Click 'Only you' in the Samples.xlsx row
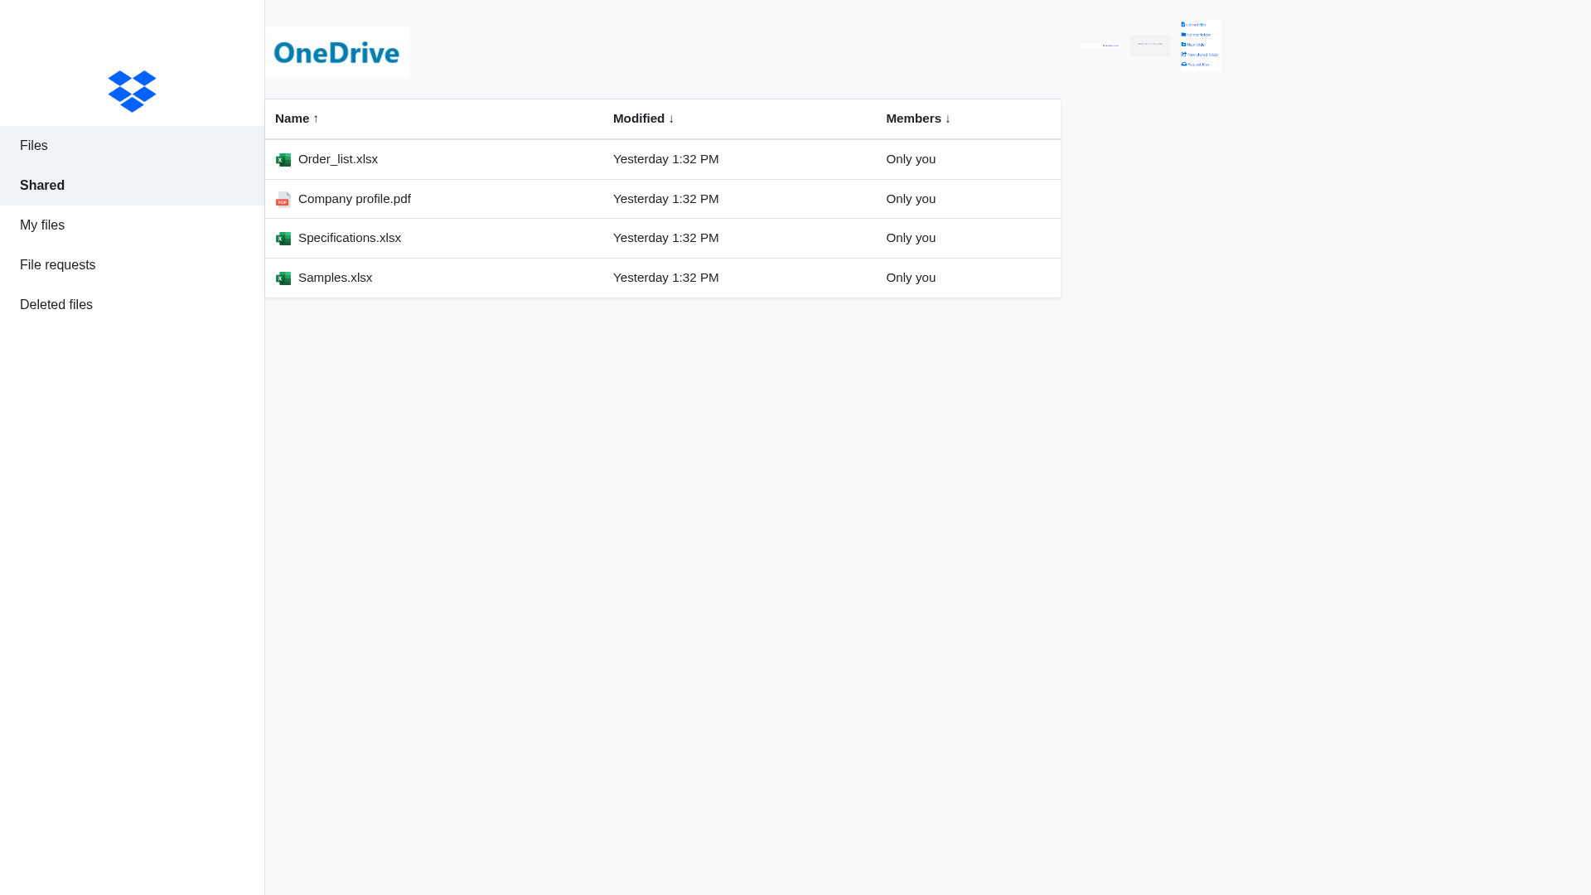This screenshot has height=895, width=1591. click(x=911, y=278)
